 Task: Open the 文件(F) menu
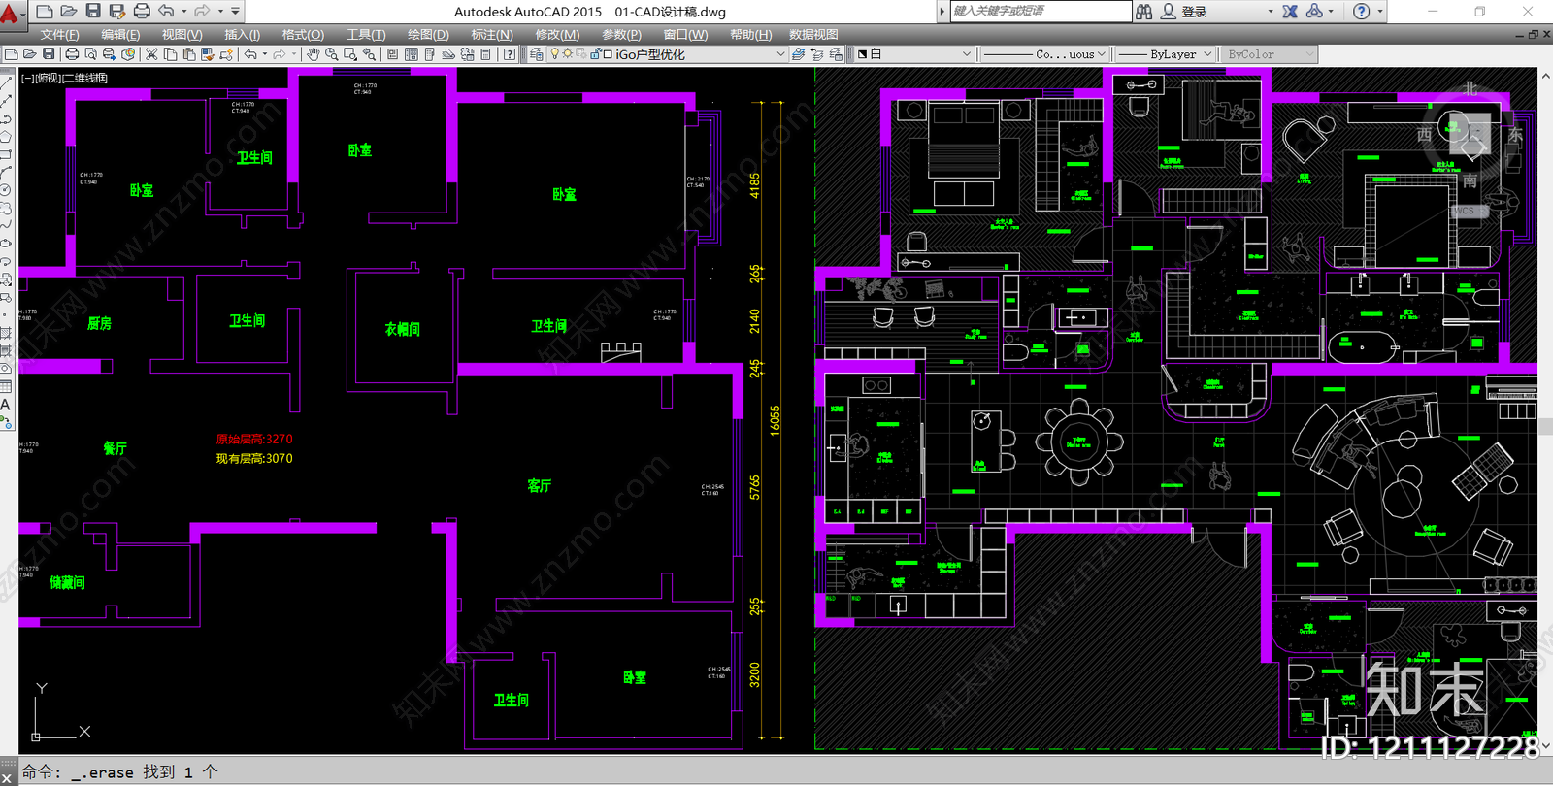59,34
